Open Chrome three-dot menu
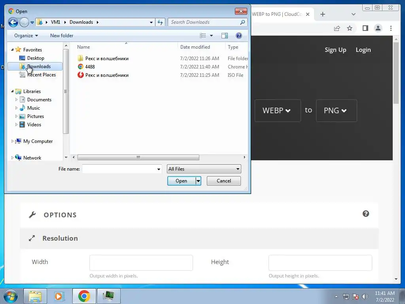 [391, 28]
